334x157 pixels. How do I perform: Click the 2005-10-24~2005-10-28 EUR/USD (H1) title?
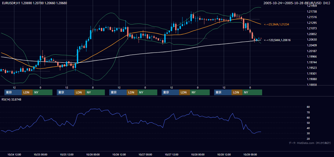(x=297, y=3)
